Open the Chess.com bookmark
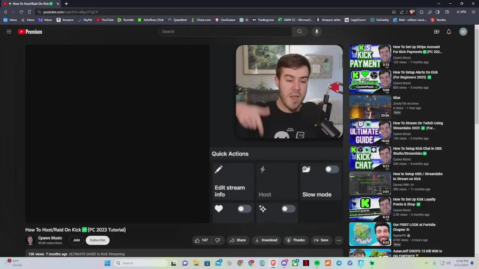479x269 pixels. (201, 20)
